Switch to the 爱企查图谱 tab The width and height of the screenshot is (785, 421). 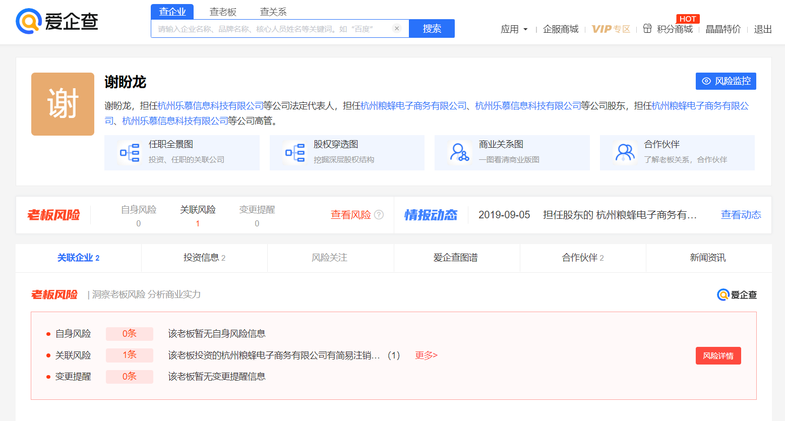pos(456,258)
